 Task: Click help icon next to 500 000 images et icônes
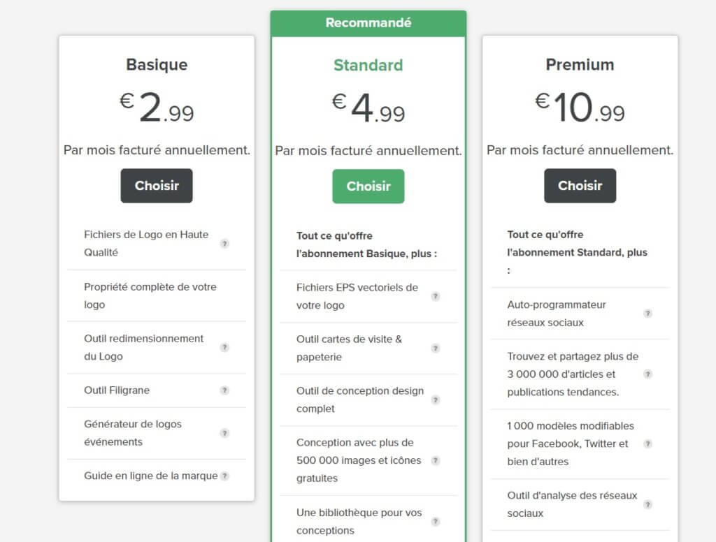(436, 460)
